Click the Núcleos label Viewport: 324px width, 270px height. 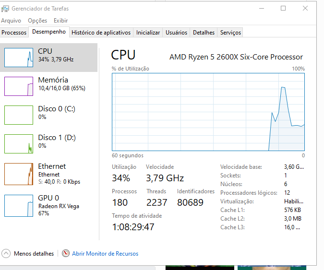(x=231, y=184)
